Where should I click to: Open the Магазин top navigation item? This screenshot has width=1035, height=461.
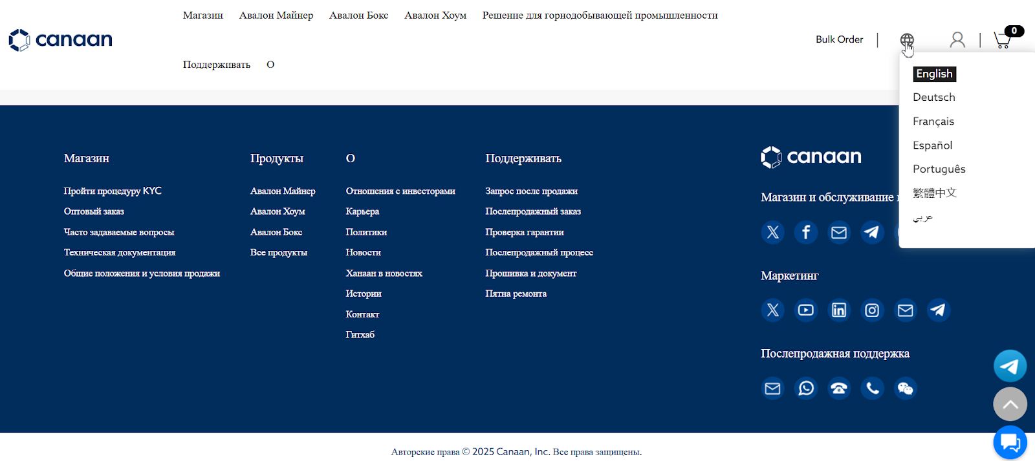coord(202,16)
